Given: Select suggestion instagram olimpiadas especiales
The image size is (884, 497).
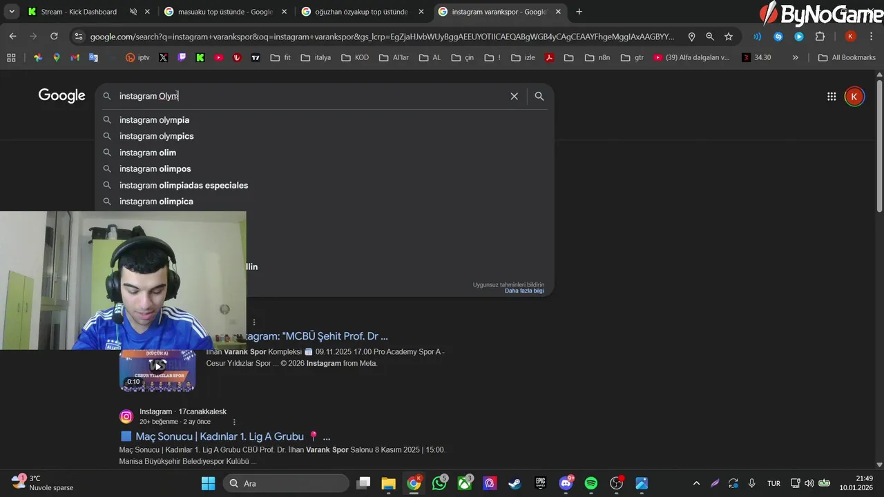Looking at the screenshot, I should (x=325, y=185).
